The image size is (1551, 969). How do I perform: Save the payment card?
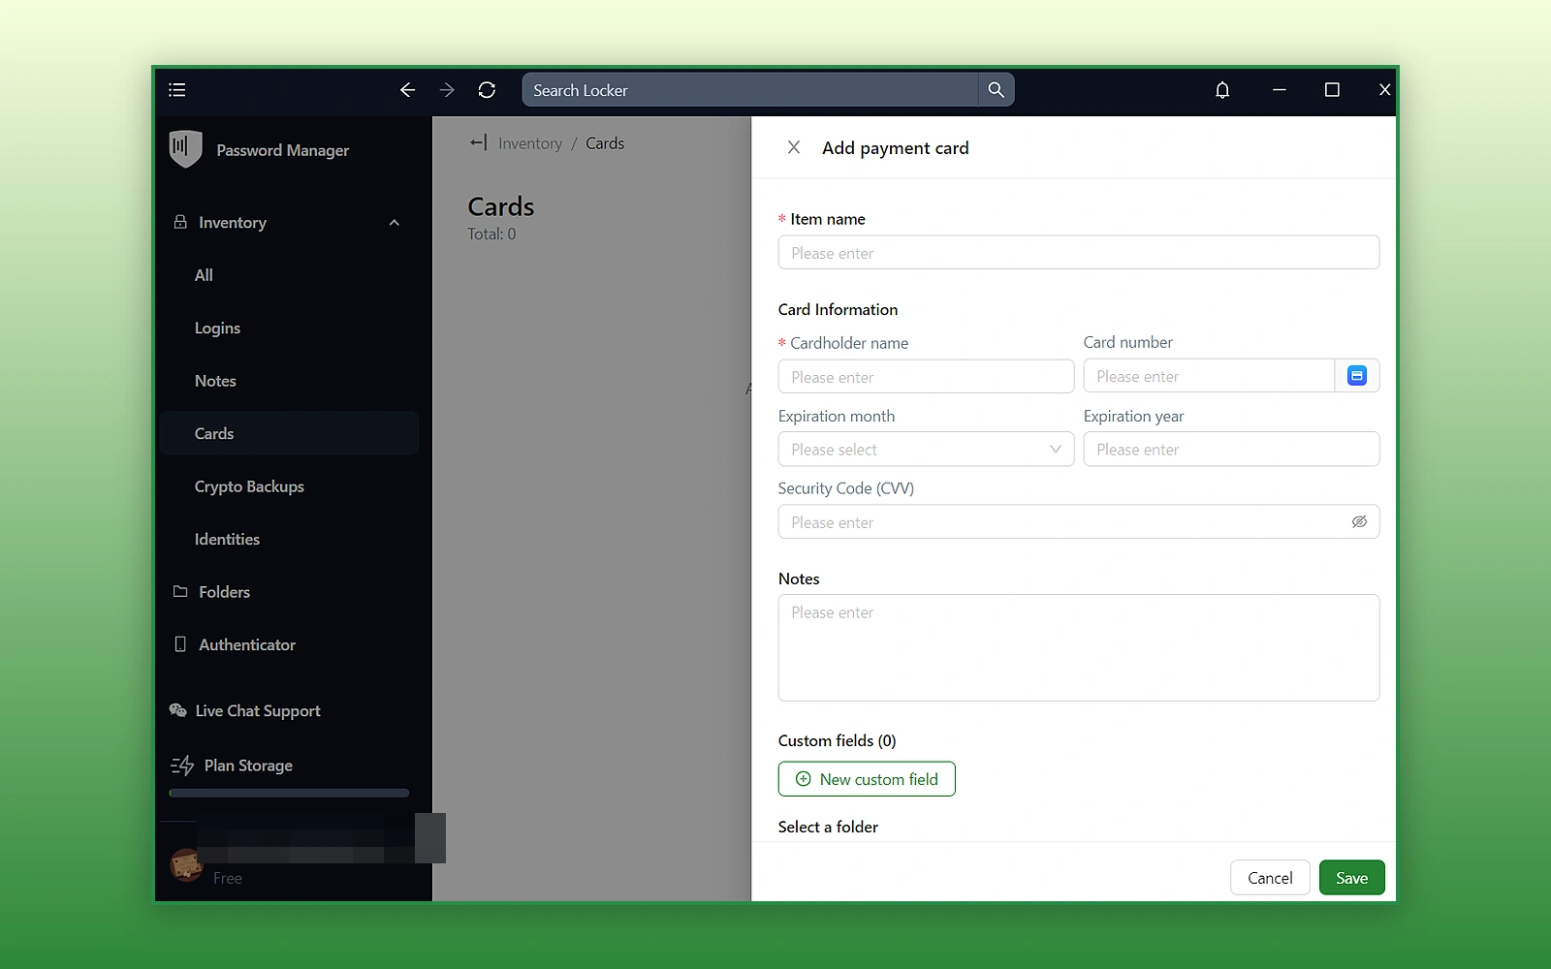coord(1351,878)
